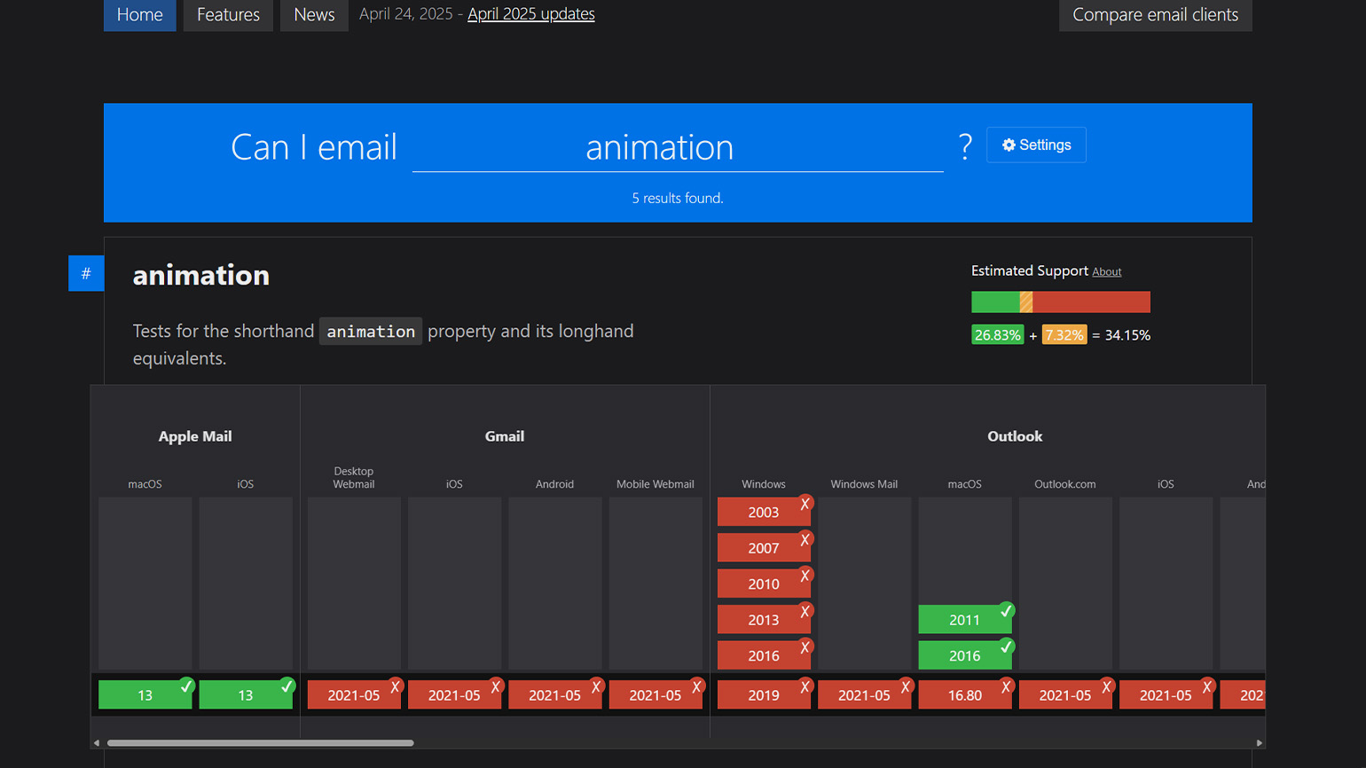Select Gmail Mobile Webmail 2021-05 cell
The width and height of the screenshot is (1366, 768).
point(656,694)
